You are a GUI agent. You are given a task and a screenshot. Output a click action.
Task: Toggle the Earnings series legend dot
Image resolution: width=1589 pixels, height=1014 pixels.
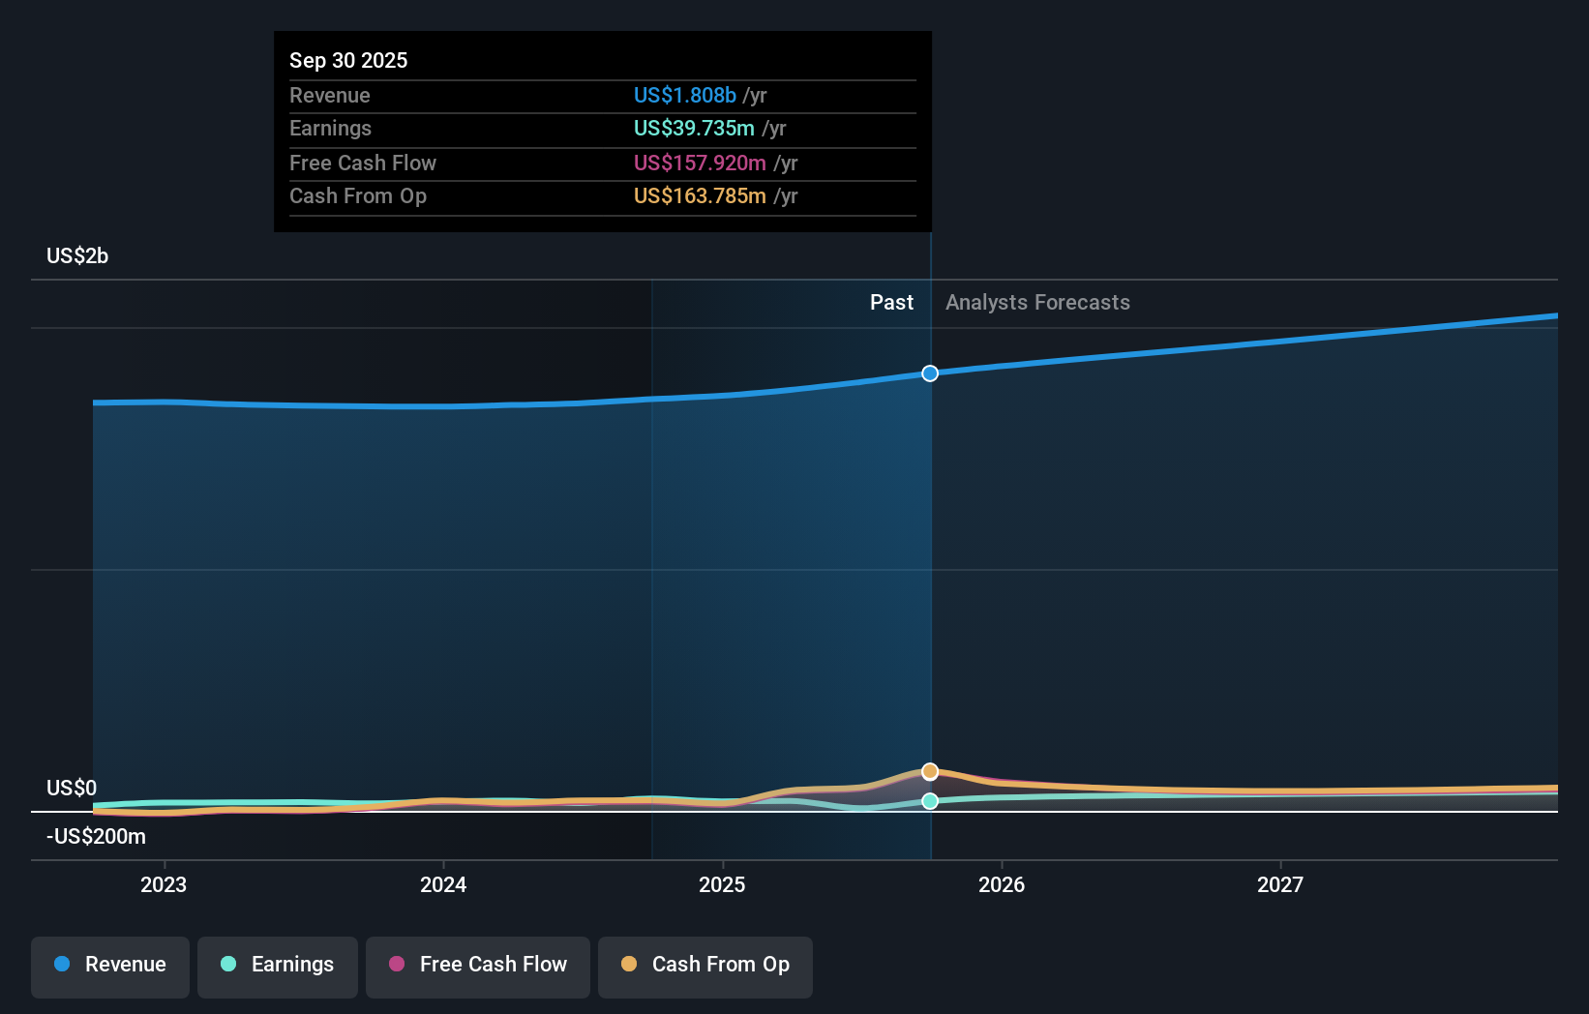pyautogui.click(x=226, y=965)
